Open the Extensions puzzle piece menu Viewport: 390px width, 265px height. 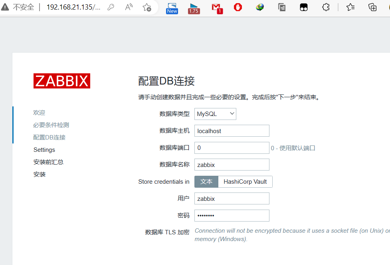326,7
